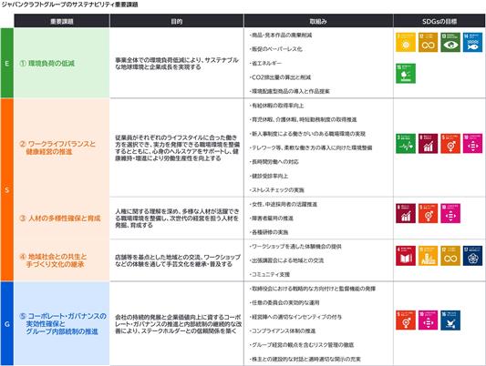Click the purpose text 店舗等を基点とした地域との交流
This screenshot has width=486, height=366.
coord(178,260)
